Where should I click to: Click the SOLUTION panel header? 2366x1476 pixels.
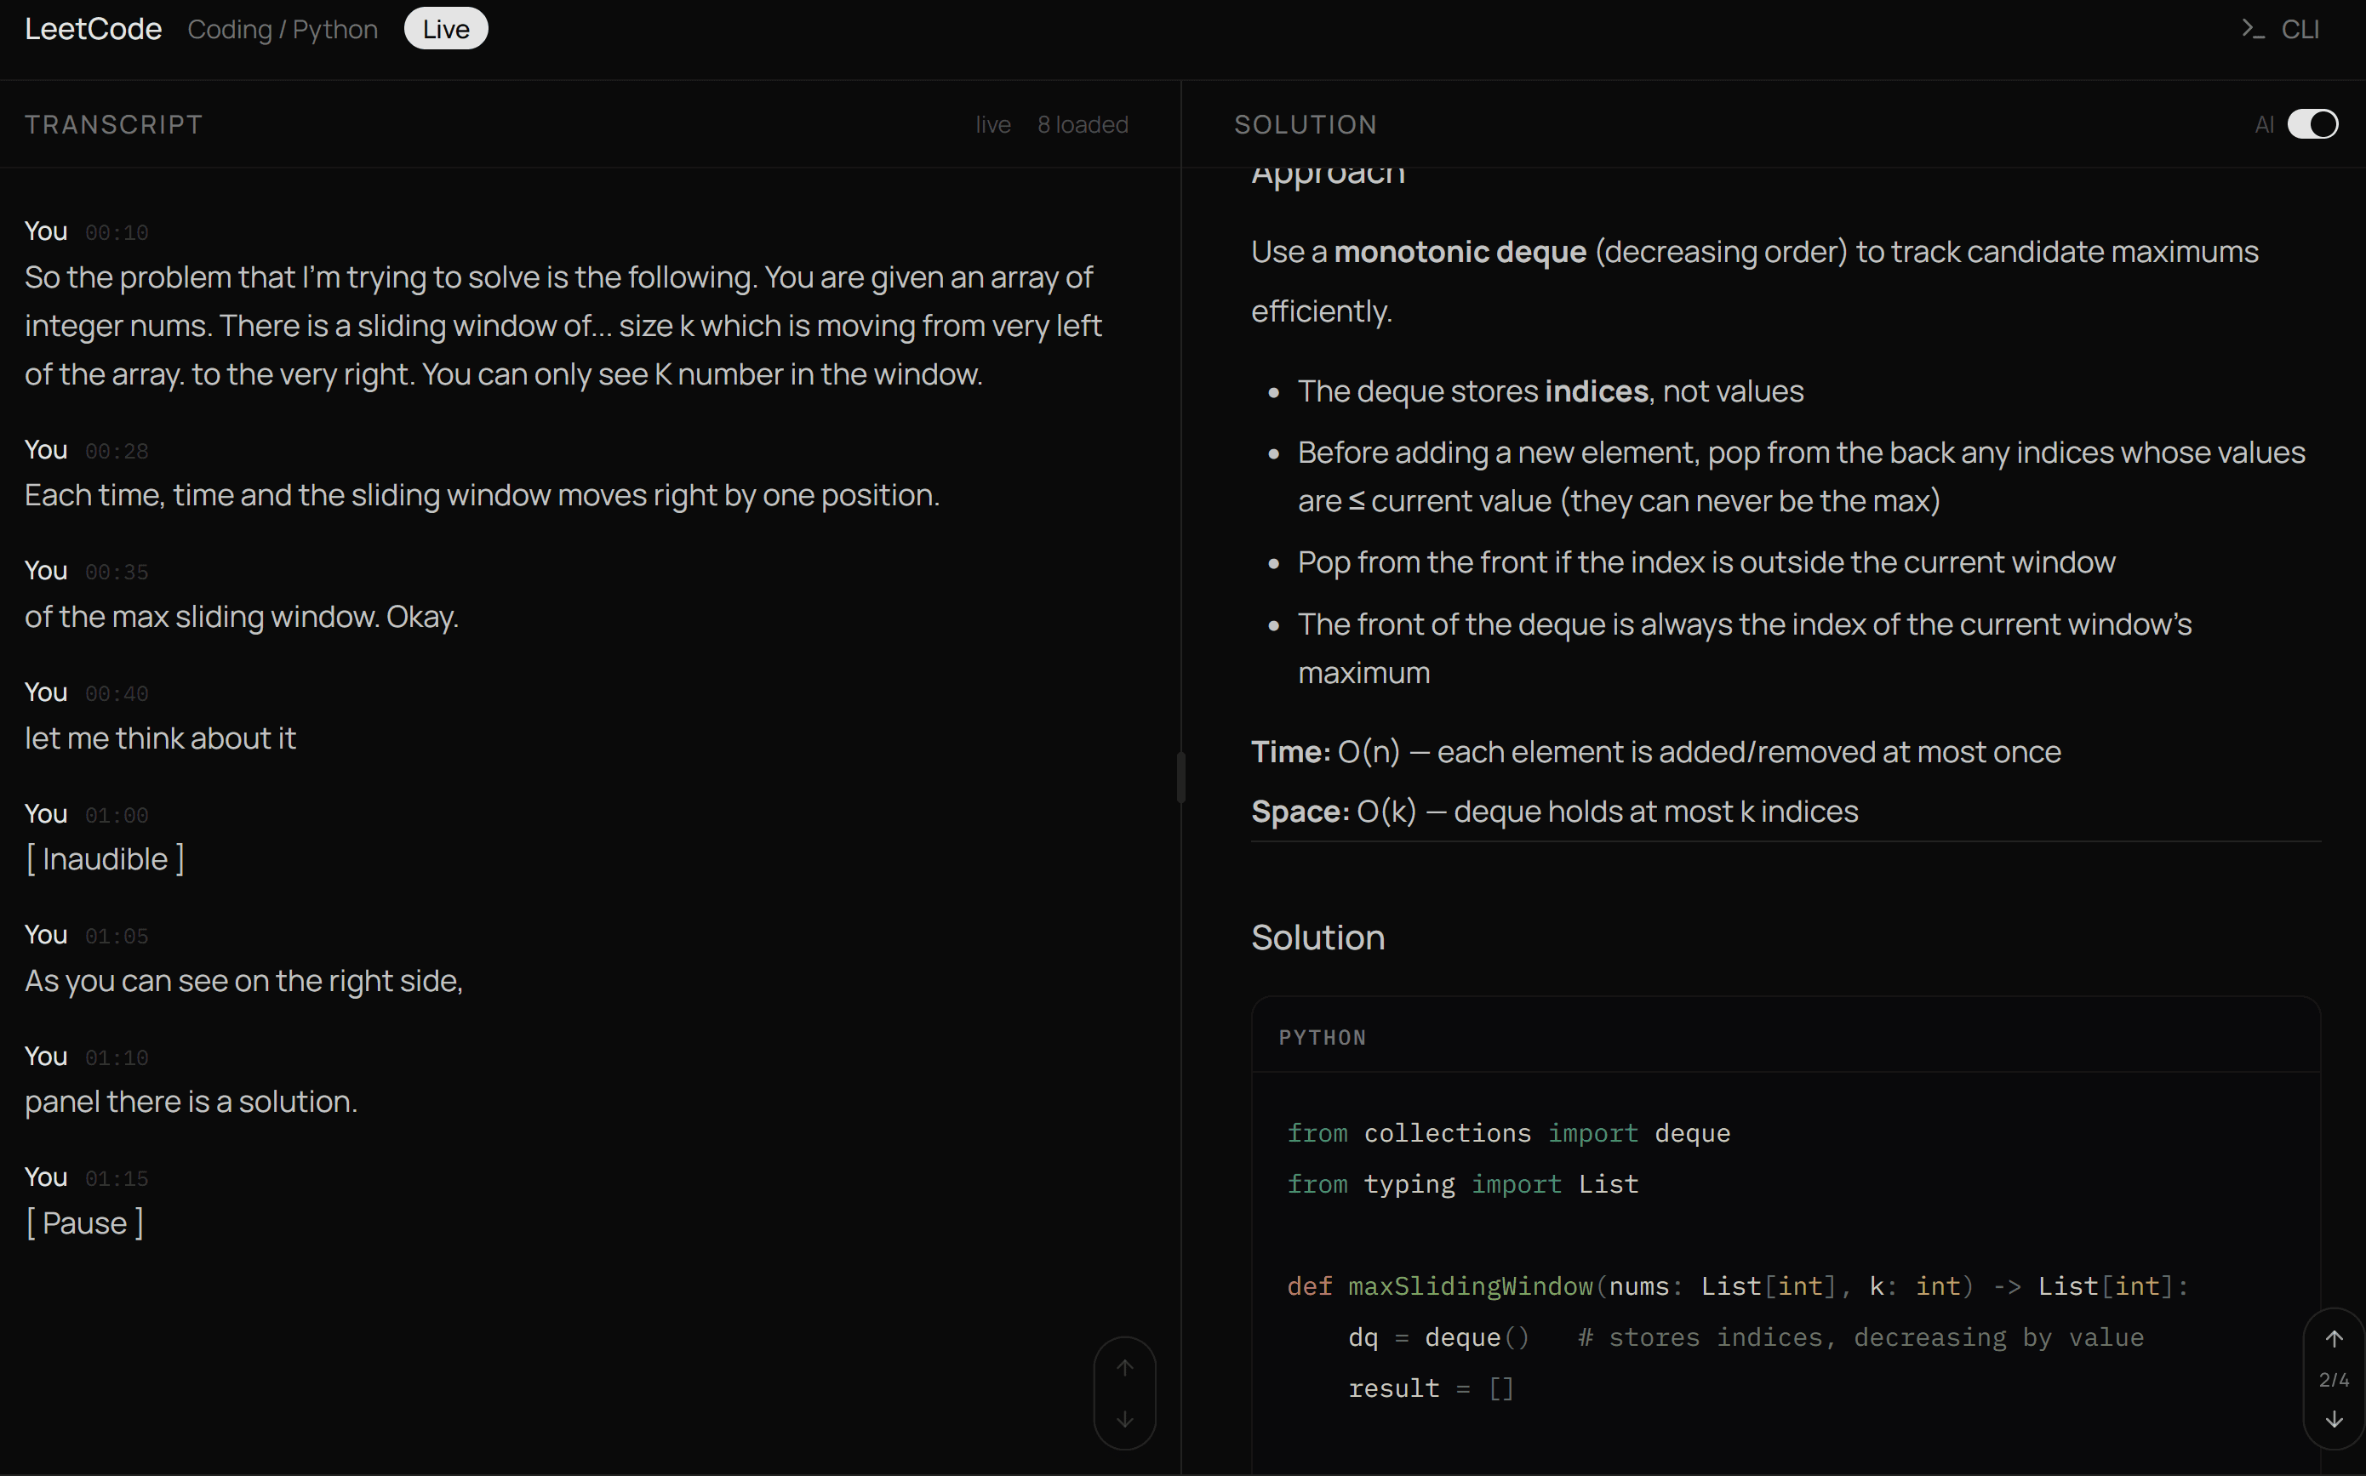click(x=1305, y=125)
